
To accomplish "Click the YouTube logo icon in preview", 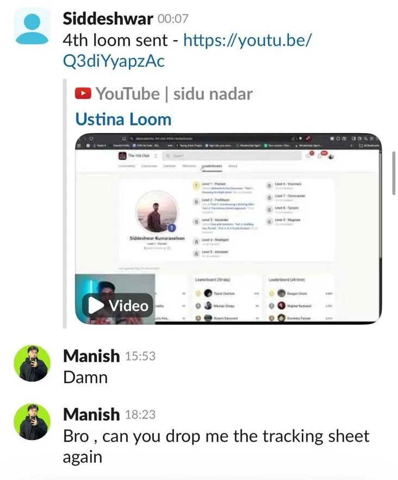I will pos(83,94).
